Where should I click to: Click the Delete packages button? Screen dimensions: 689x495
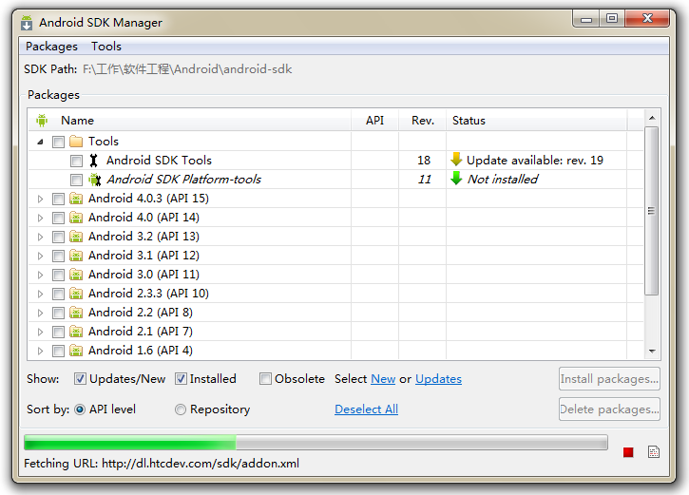coord(609,409)
